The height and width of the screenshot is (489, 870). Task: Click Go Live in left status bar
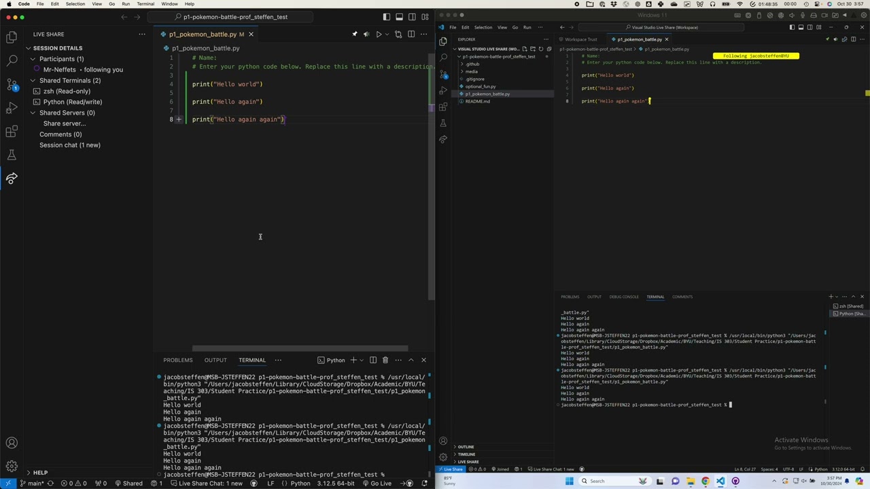[376, 484]
